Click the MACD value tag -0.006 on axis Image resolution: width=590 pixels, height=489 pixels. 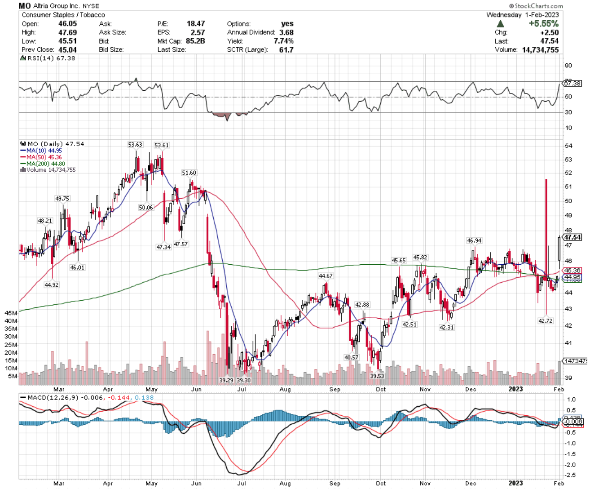tap(573, 422)
